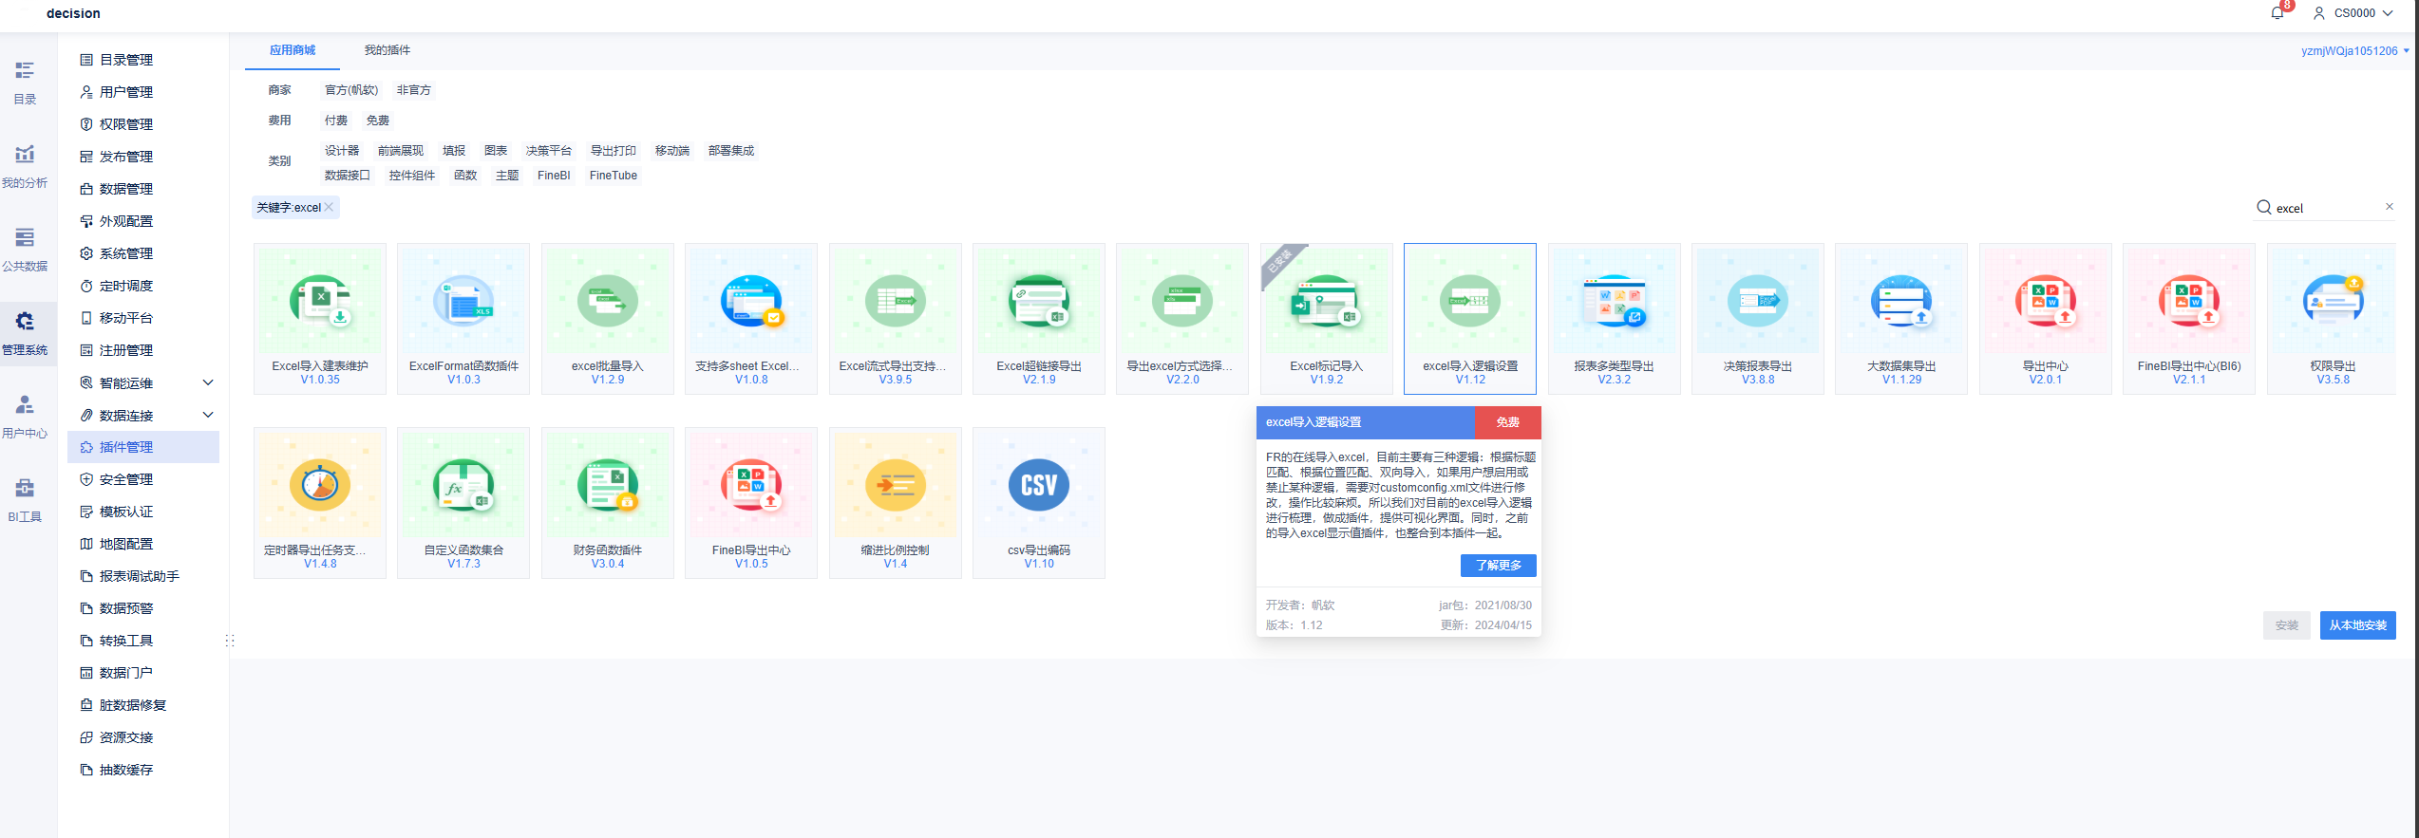The width and height of the screenshot is (2419, 838).
Task: Open the Excel导入建表维护 plugin icon
Action: pos(320,302)
